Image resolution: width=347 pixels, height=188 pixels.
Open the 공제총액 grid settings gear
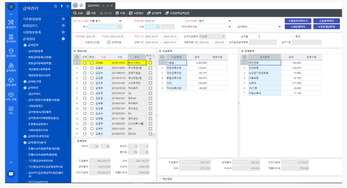pos(244,57)
